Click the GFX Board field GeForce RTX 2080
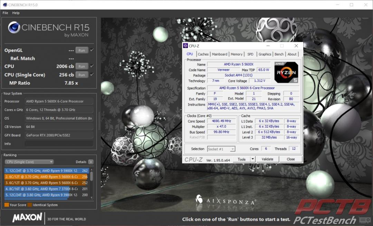The image size is (373, 226). pos(59,135)
